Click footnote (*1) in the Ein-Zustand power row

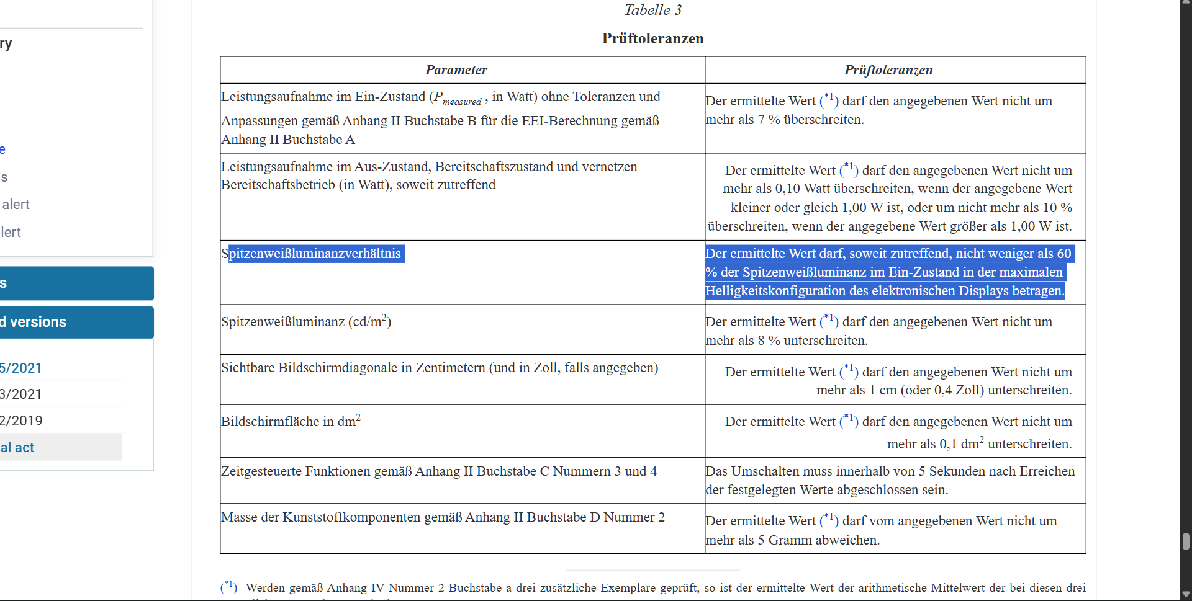[828, 97]
